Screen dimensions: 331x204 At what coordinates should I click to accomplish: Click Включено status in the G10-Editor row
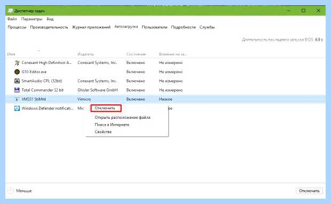tap(136, 72)
